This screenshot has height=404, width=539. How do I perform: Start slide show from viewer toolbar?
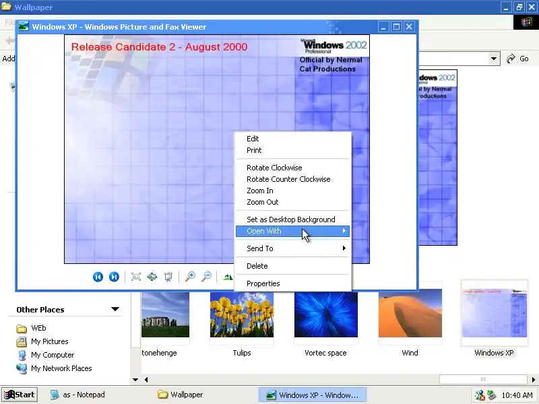coord(168,277)
